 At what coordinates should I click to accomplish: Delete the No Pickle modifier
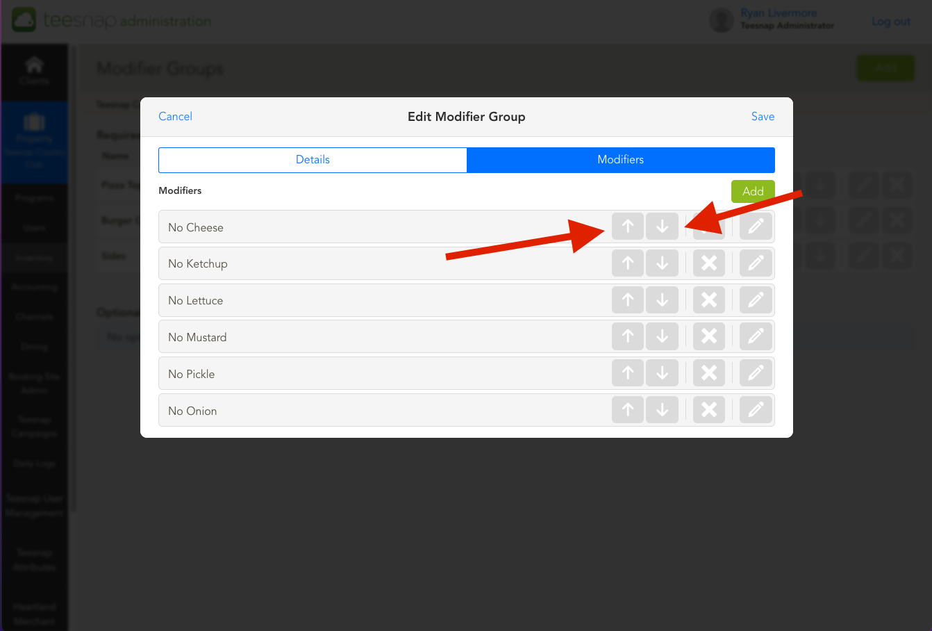(709, 373)
